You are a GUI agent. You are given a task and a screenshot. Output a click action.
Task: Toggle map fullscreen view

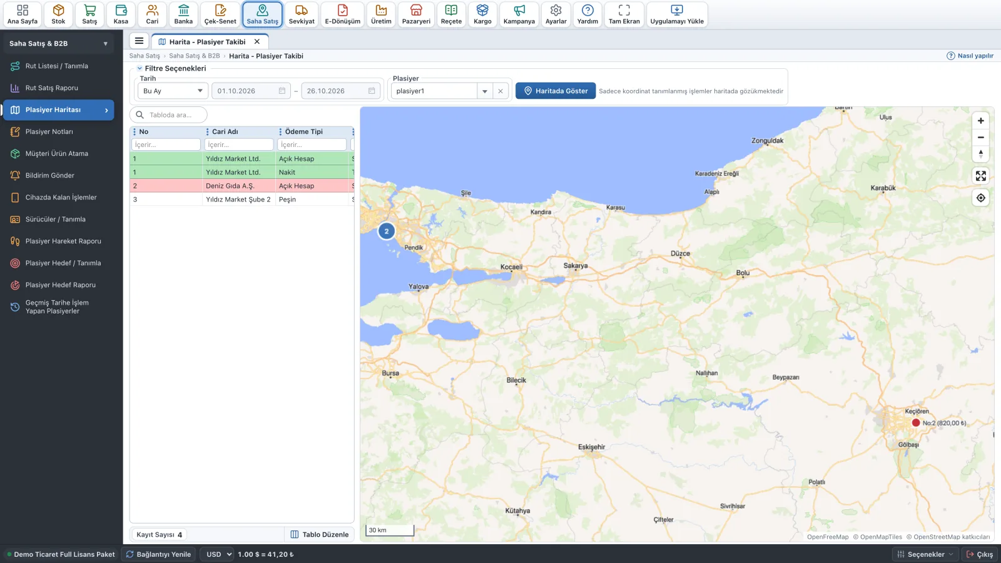point(981,176)
